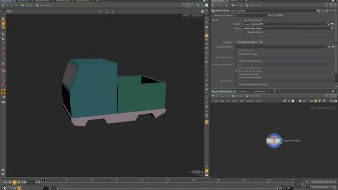Enable Create Point Groups checkbox

[236, 54]
